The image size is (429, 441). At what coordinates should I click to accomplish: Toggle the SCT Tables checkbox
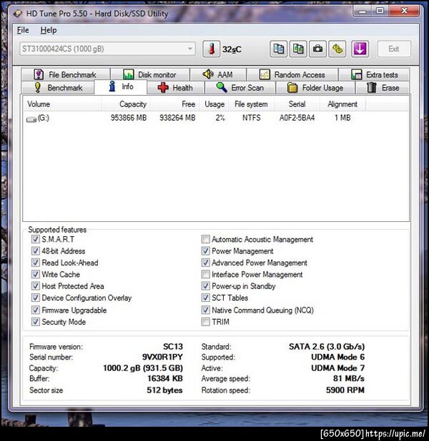(205, 298)
